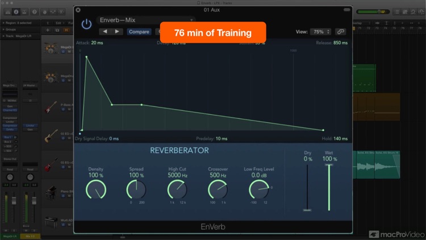Click the duplicate track button
The height and width of the screenshot is (240, 426).
coord(57,30)
